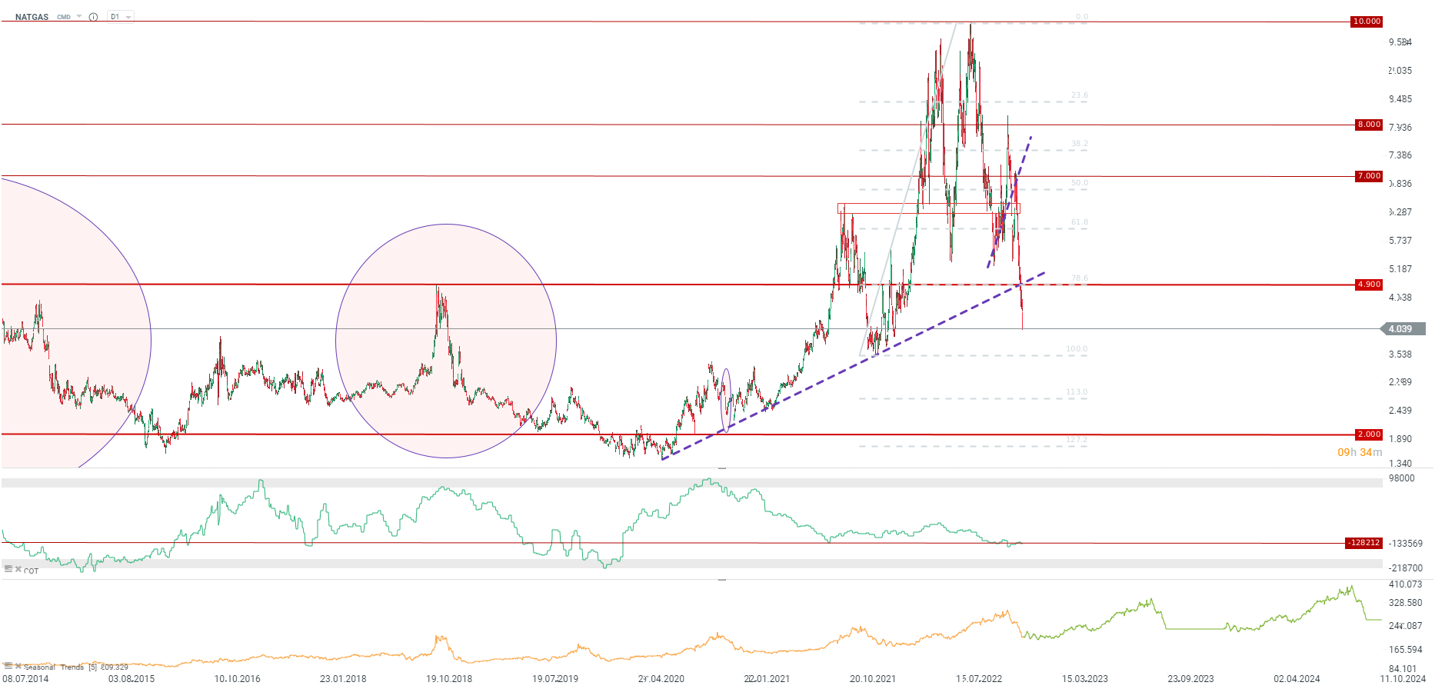Click the 98000 value on COT axis

point(1402,478)
